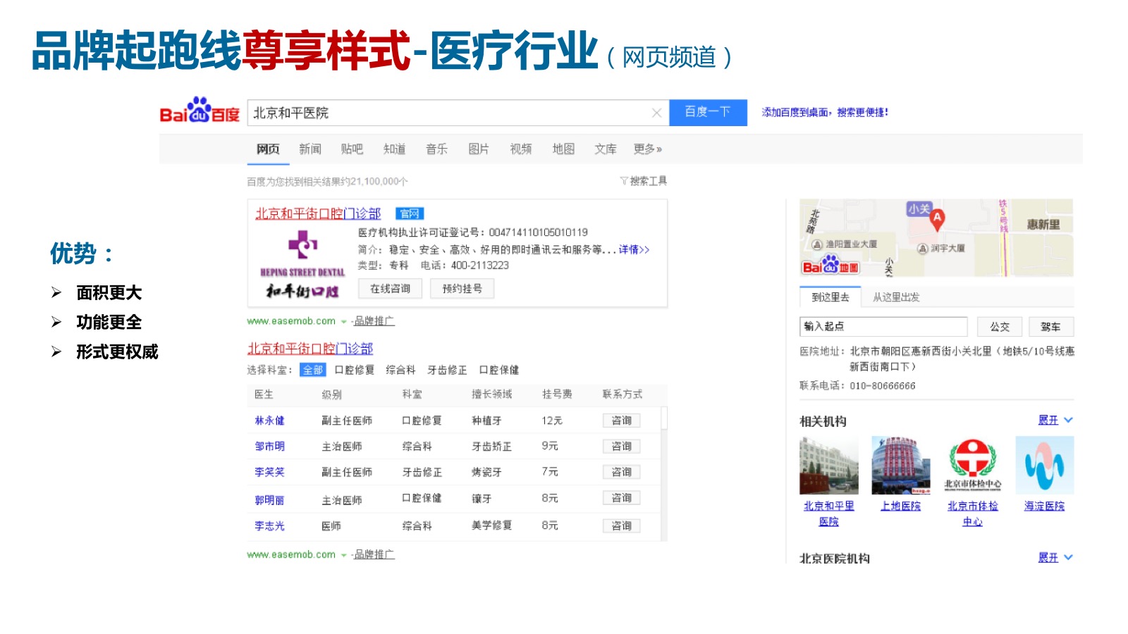Click 咨询 button for 邹市明

click(x=622, y=447)
